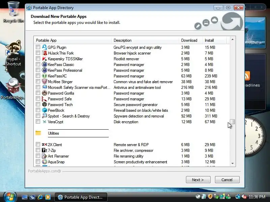Click the KeePass Professional lock icon

tap(45, 70)
